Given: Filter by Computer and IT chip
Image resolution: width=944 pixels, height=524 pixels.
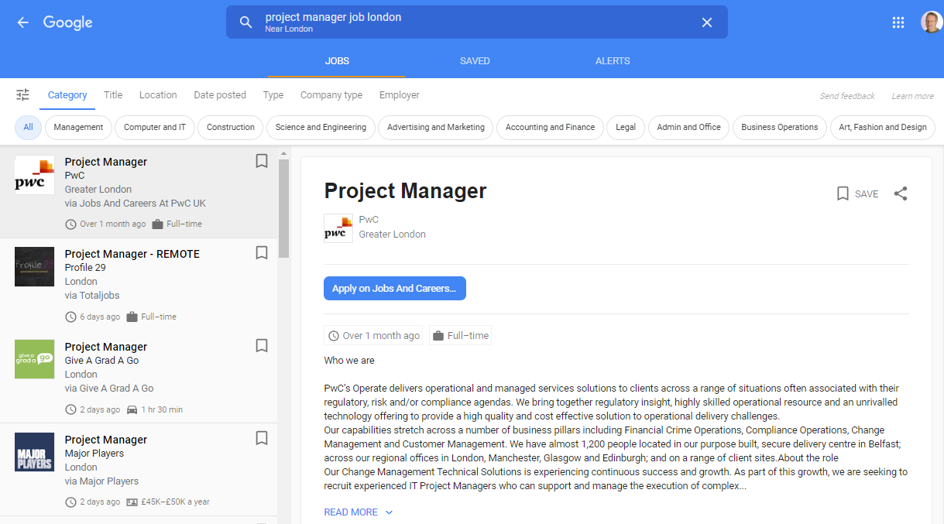Looking at the screenshot, I should (x=155, y=128).
